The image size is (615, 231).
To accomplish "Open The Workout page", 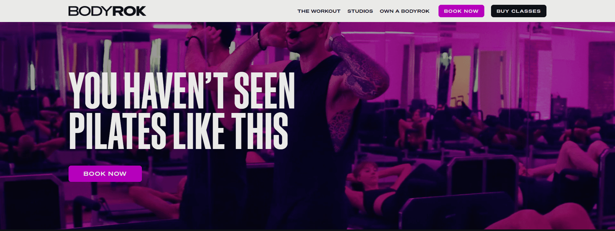I will point(319,11).
